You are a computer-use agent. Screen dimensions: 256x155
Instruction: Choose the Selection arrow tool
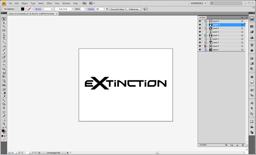point(4,19)
